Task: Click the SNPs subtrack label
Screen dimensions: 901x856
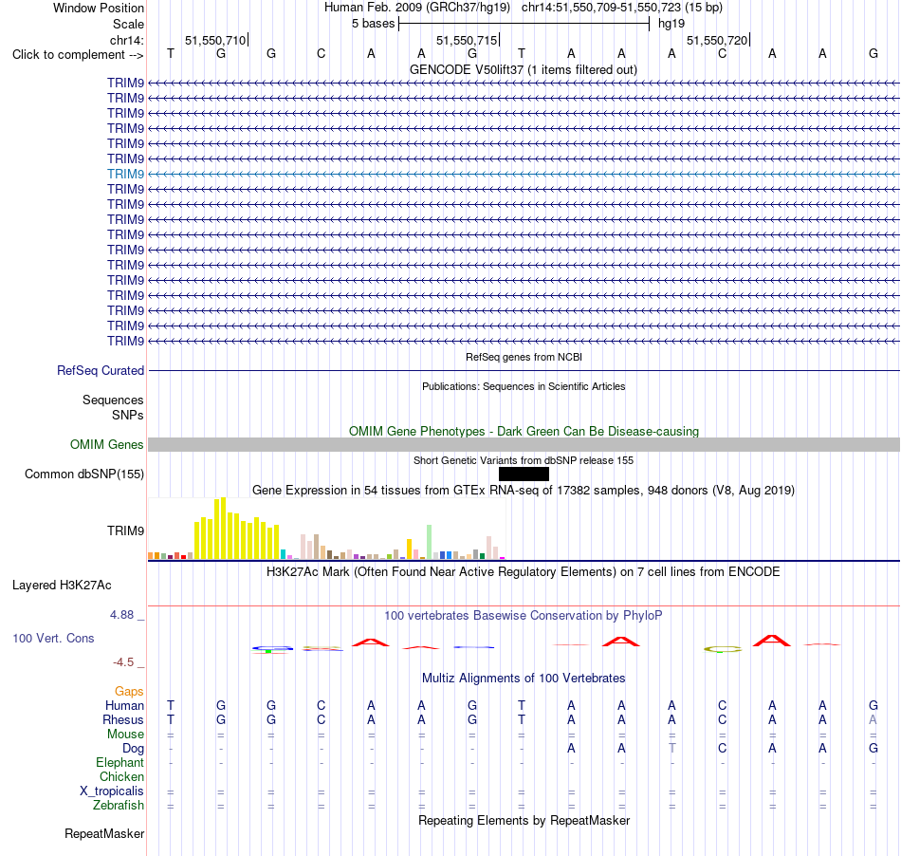Action: (128, 415)
